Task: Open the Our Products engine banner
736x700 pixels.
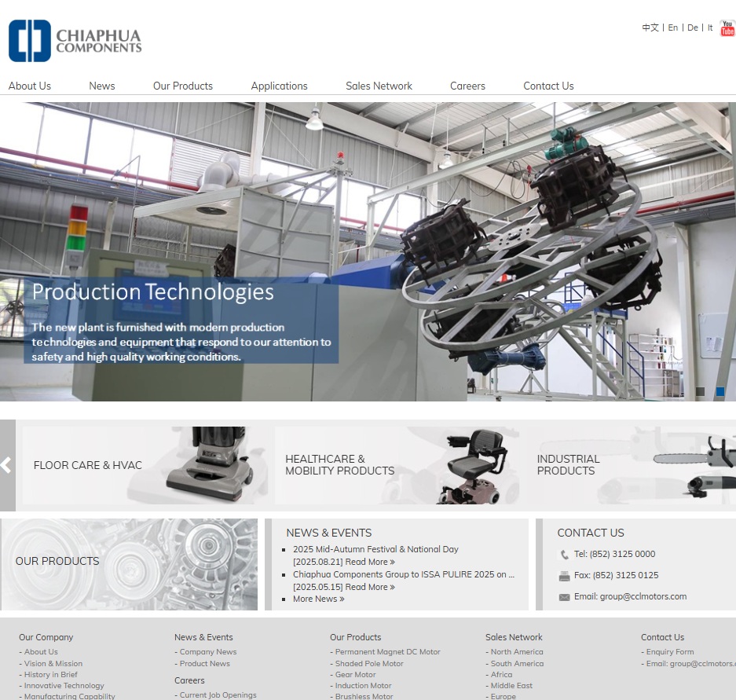Action: 129,564
